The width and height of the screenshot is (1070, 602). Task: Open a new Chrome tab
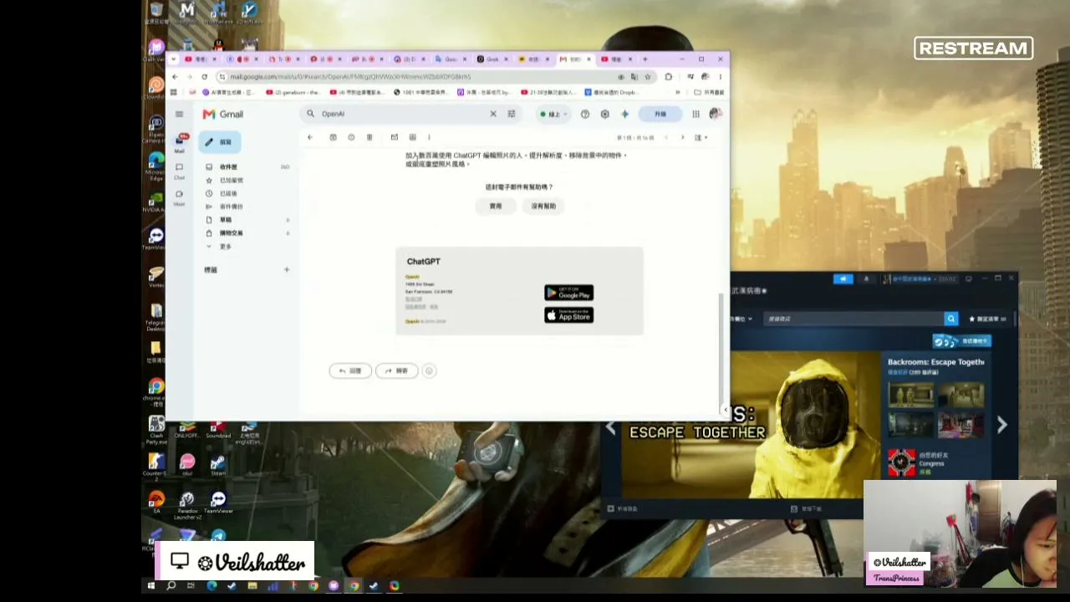click(x=645, y=59)
